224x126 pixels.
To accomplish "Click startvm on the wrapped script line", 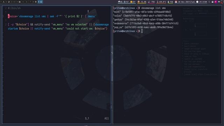I will click(13, 29).
